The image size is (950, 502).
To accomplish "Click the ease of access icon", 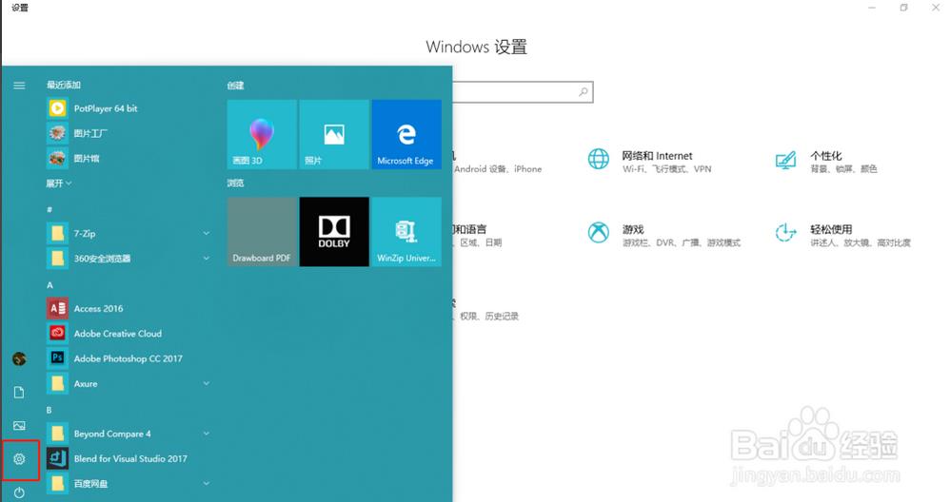I will pos(785,233).
